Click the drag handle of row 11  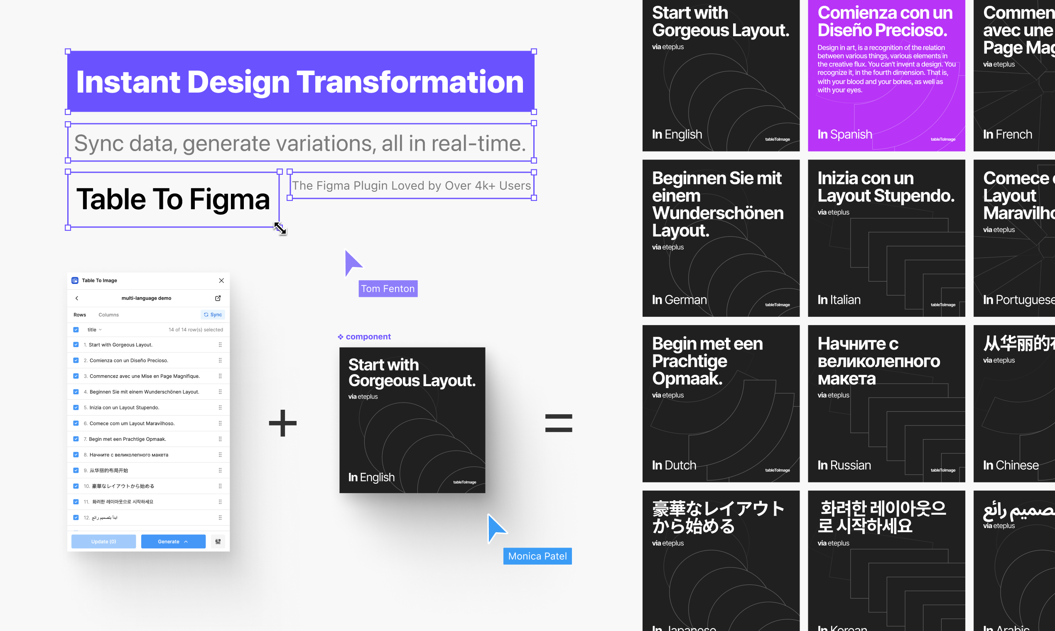pyautogui.click(x=220, y=502)
